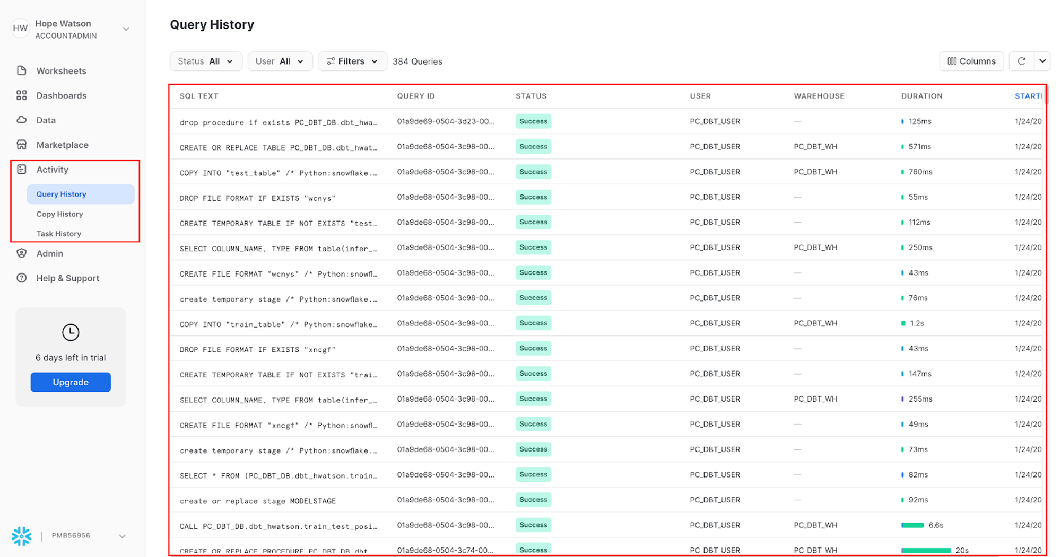Click the Marketplace sidebar icon

click(x=21, y=145)
